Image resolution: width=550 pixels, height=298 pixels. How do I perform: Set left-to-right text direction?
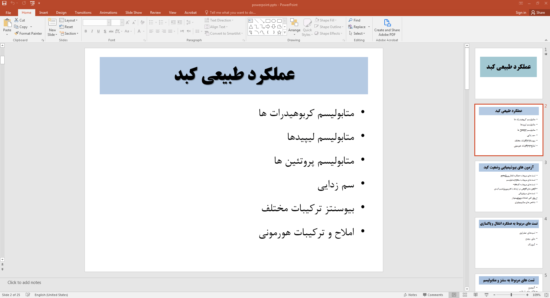182,31
